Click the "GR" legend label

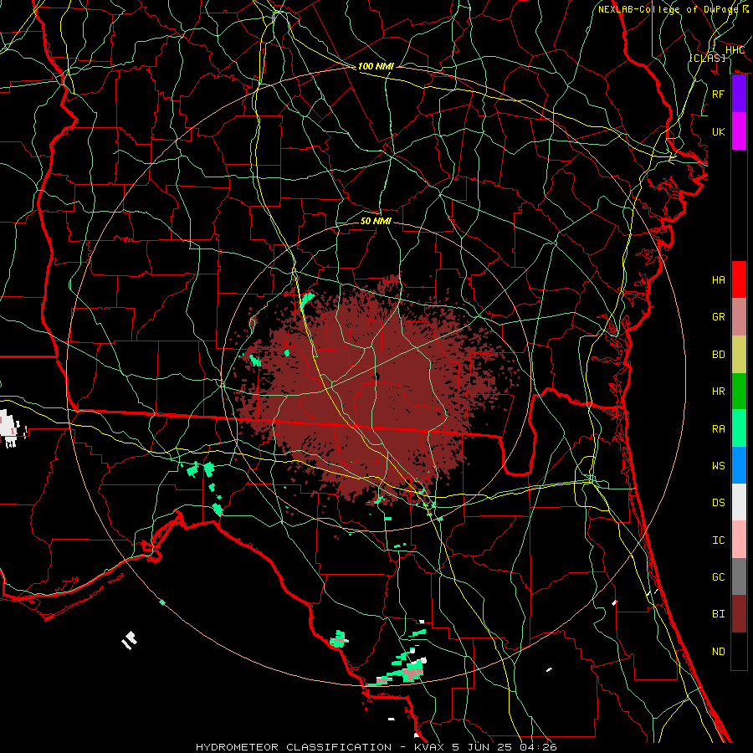[719, 317]
